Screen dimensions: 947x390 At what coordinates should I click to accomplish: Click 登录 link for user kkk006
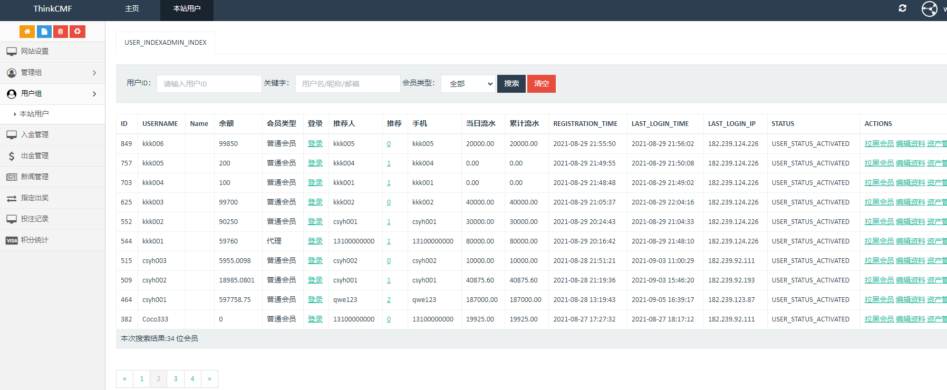tap(315, 144)
